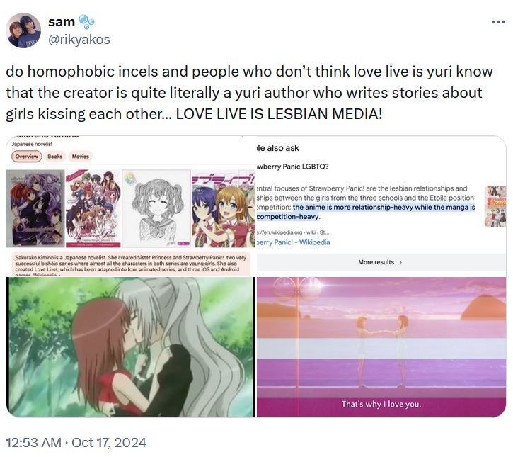Viewport: 513px width, 457px height.
Task: Click the Strawberry Panic LGBTQ question
Action: pyautogui.click(x=292, y=167)
